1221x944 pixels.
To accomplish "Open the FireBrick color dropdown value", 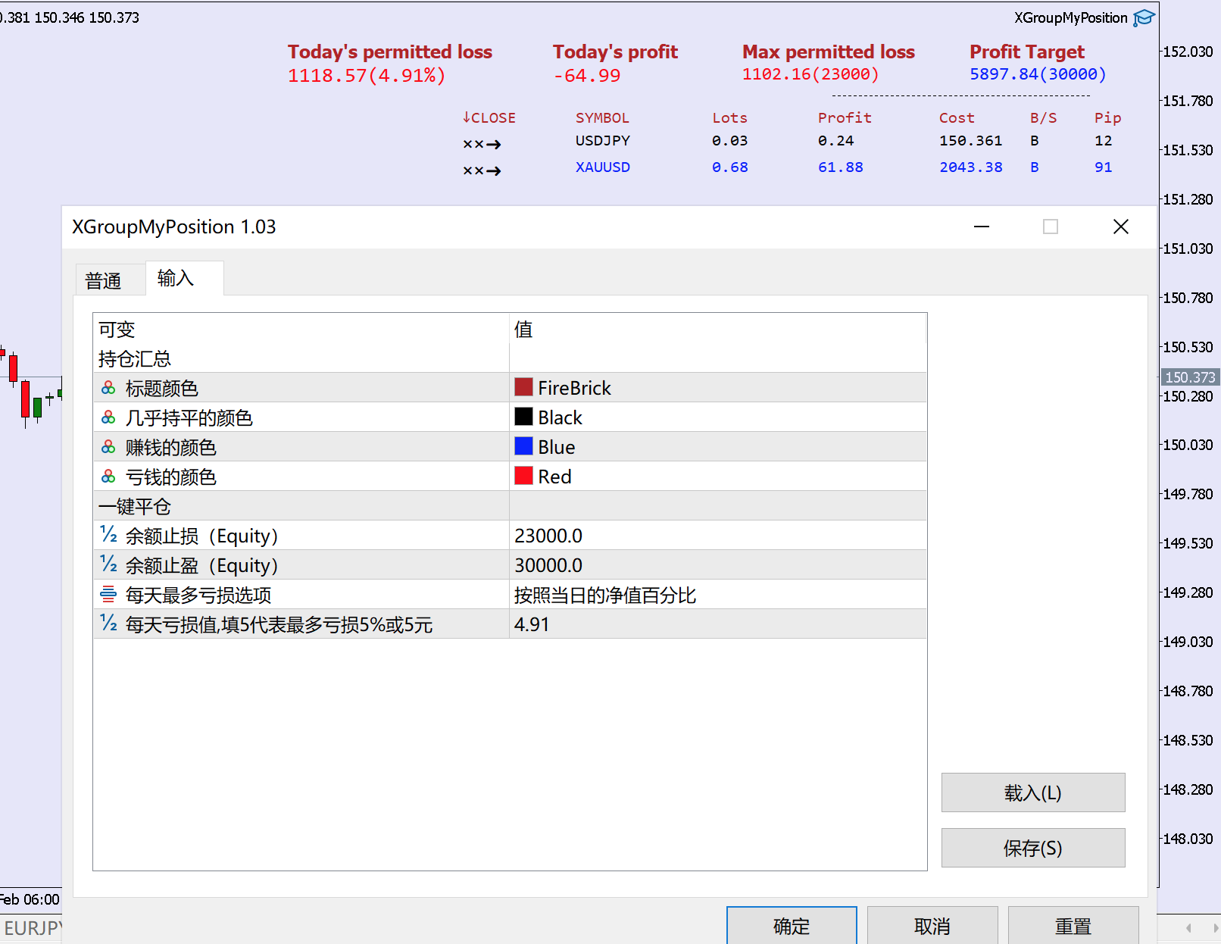I will pos(716,388).
